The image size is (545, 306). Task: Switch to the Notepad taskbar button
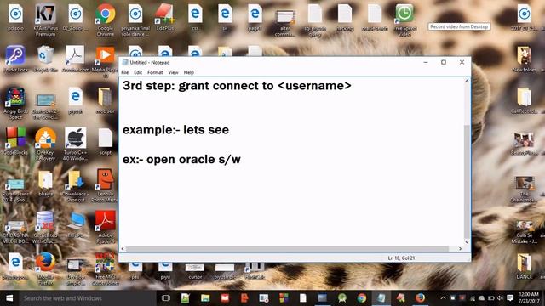[381, 298]
